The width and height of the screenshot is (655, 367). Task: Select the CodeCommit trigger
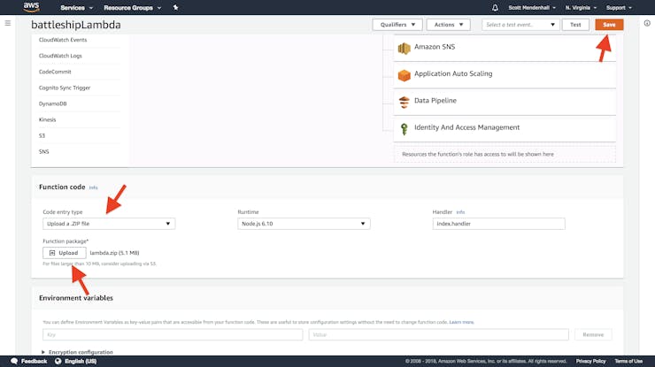(x=55, y=72)
